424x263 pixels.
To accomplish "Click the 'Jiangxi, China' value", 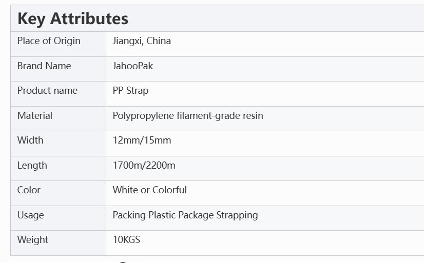I will (x=142, y=41).
